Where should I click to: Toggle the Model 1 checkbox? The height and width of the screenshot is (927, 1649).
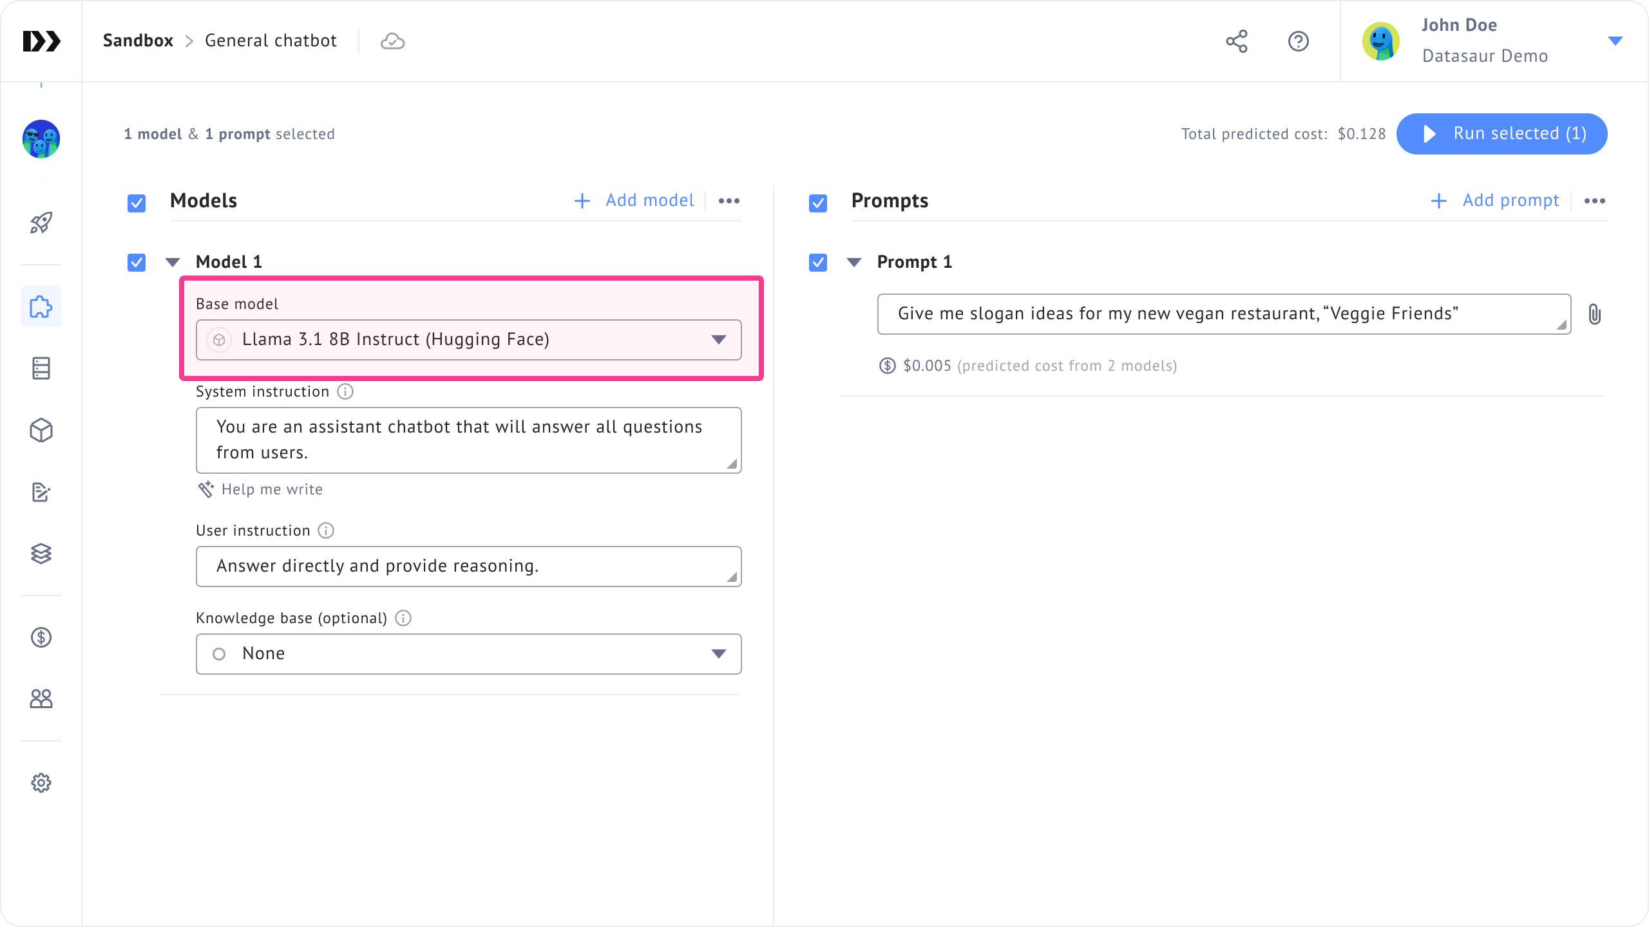tap(137, 263)
